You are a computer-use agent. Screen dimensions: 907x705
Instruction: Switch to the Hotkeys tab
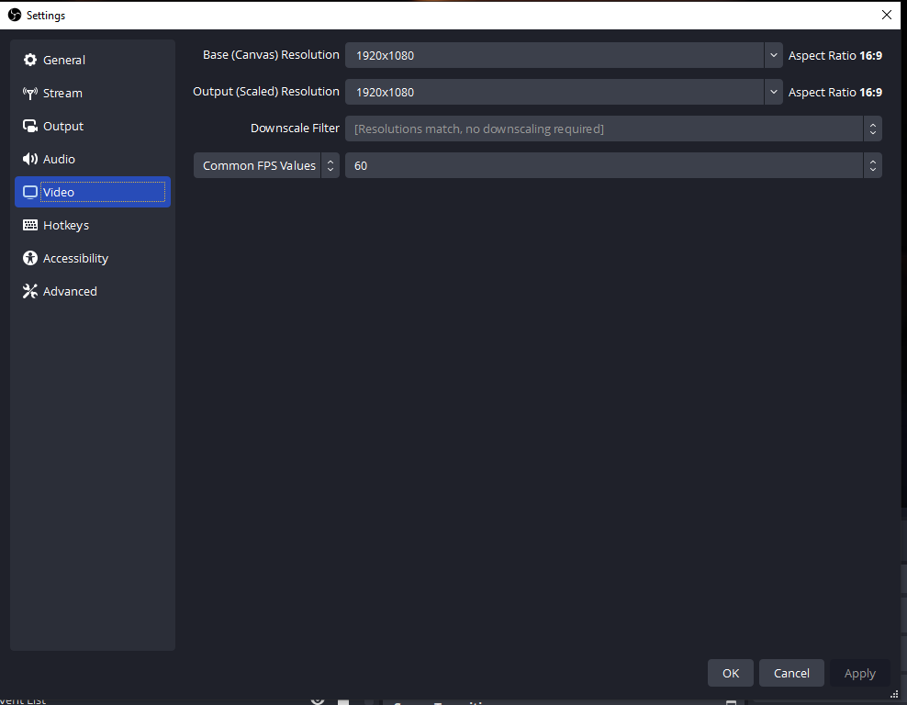click(x=66, y=225)
